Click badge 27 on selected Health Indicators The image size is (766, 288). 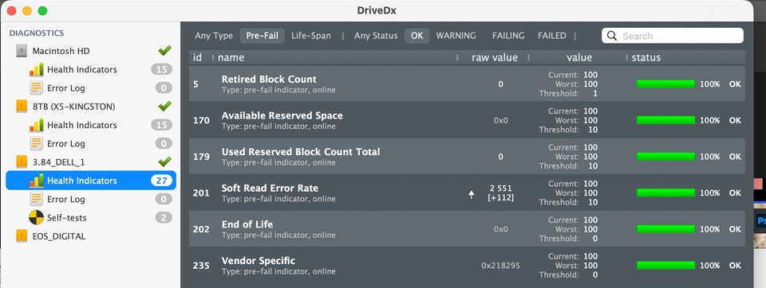point(161,181)
